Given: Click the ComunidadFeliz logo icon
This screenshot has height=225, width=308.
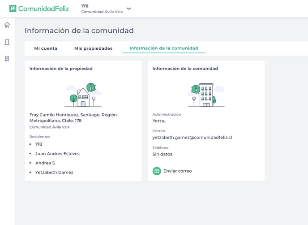Looking at the screenshot, I should point(13,9).
